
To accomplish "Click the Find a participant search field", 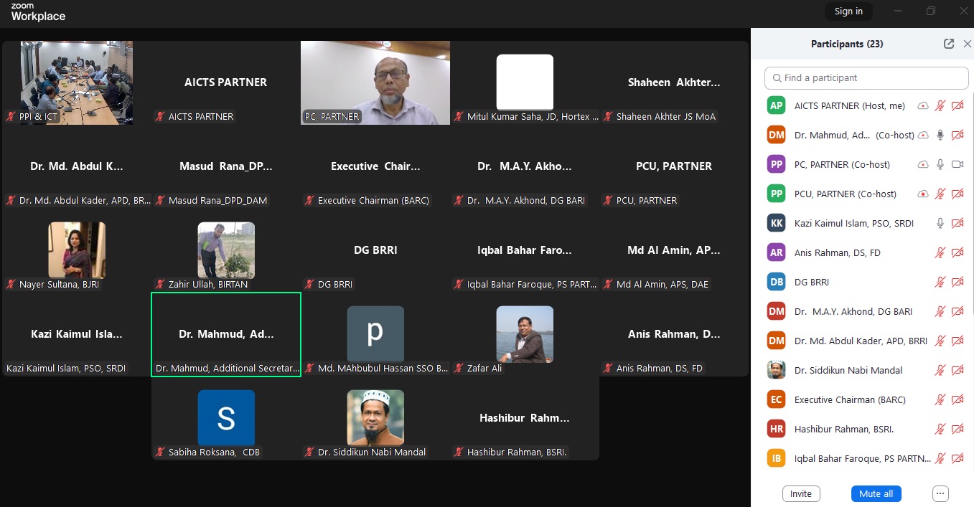I will [x=866, y=77].
